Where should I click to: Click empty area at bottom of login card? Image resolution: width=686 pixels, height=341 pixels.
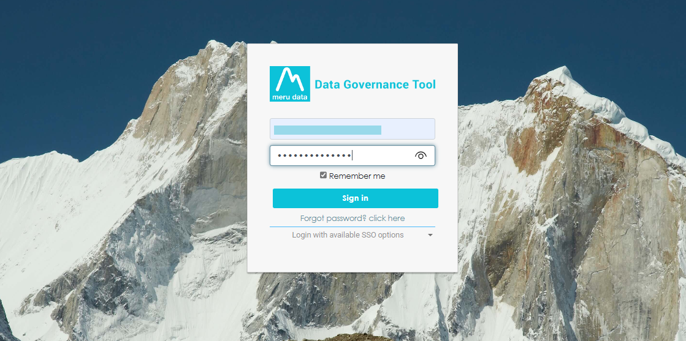[352, 257]
